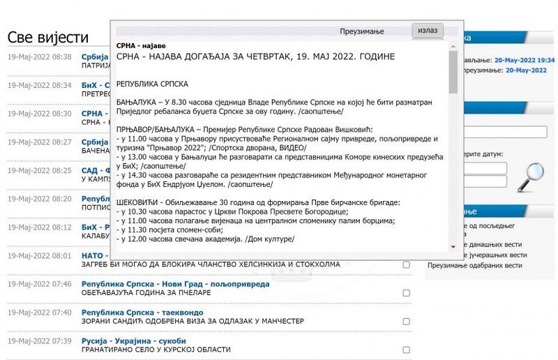
Task: Click the Преузимање link in the popup header
Action: [362, 32]
